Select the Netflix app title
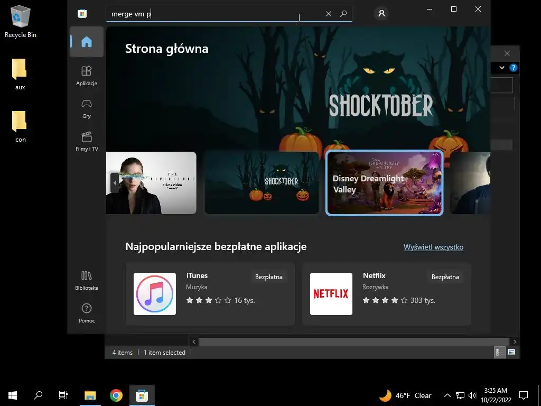541x406 pixels. point(374,275)
